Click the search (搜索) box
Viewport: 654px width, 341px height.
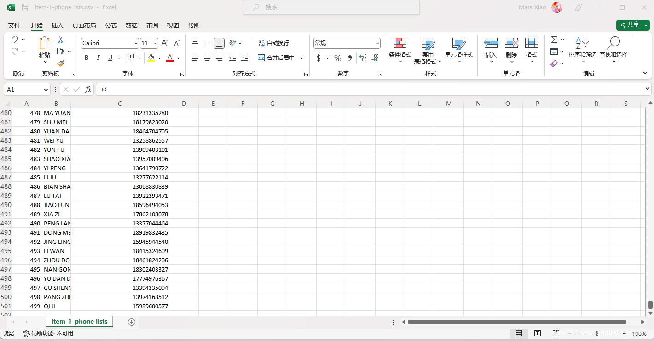pyautogui.click(x=331, y=7)
